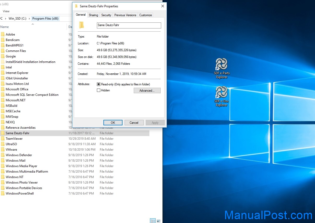Screen dimensions: 315x223
Task: Click the Apply button
Action: click(155, 123)
